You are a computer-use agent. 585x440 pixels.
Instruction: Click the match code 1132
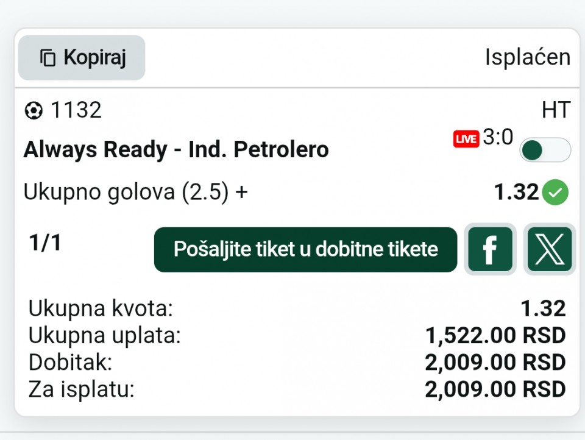click(76, 110)
